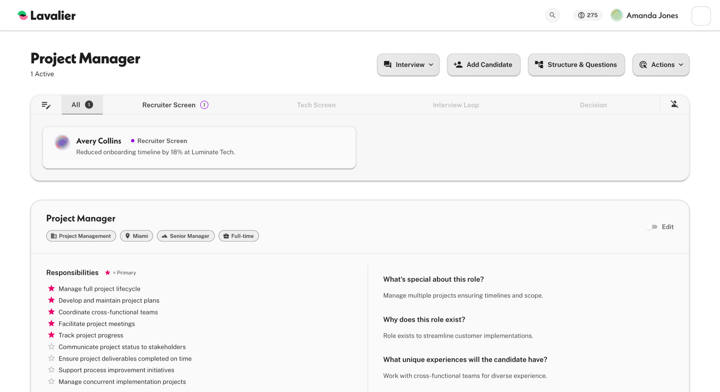Image resolution: width=720 pixels, height=392 pixels.
Task: Click Avery Collins candidate avatar
Action: point(62,142)
